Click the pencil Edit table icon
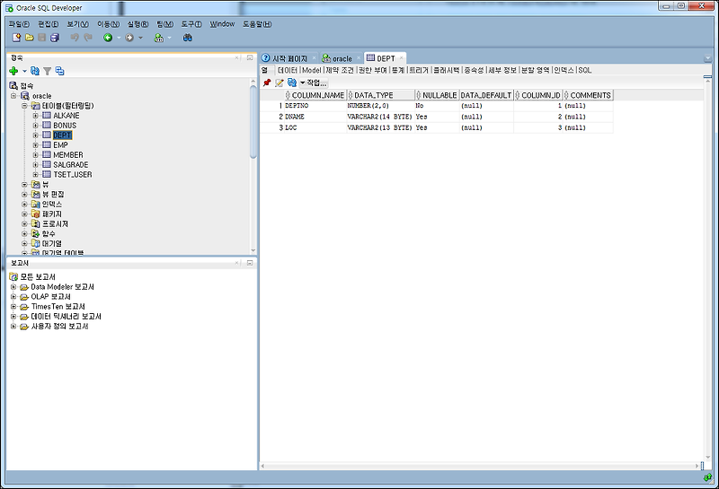This screenshot has width=719, height=489. 279,83
